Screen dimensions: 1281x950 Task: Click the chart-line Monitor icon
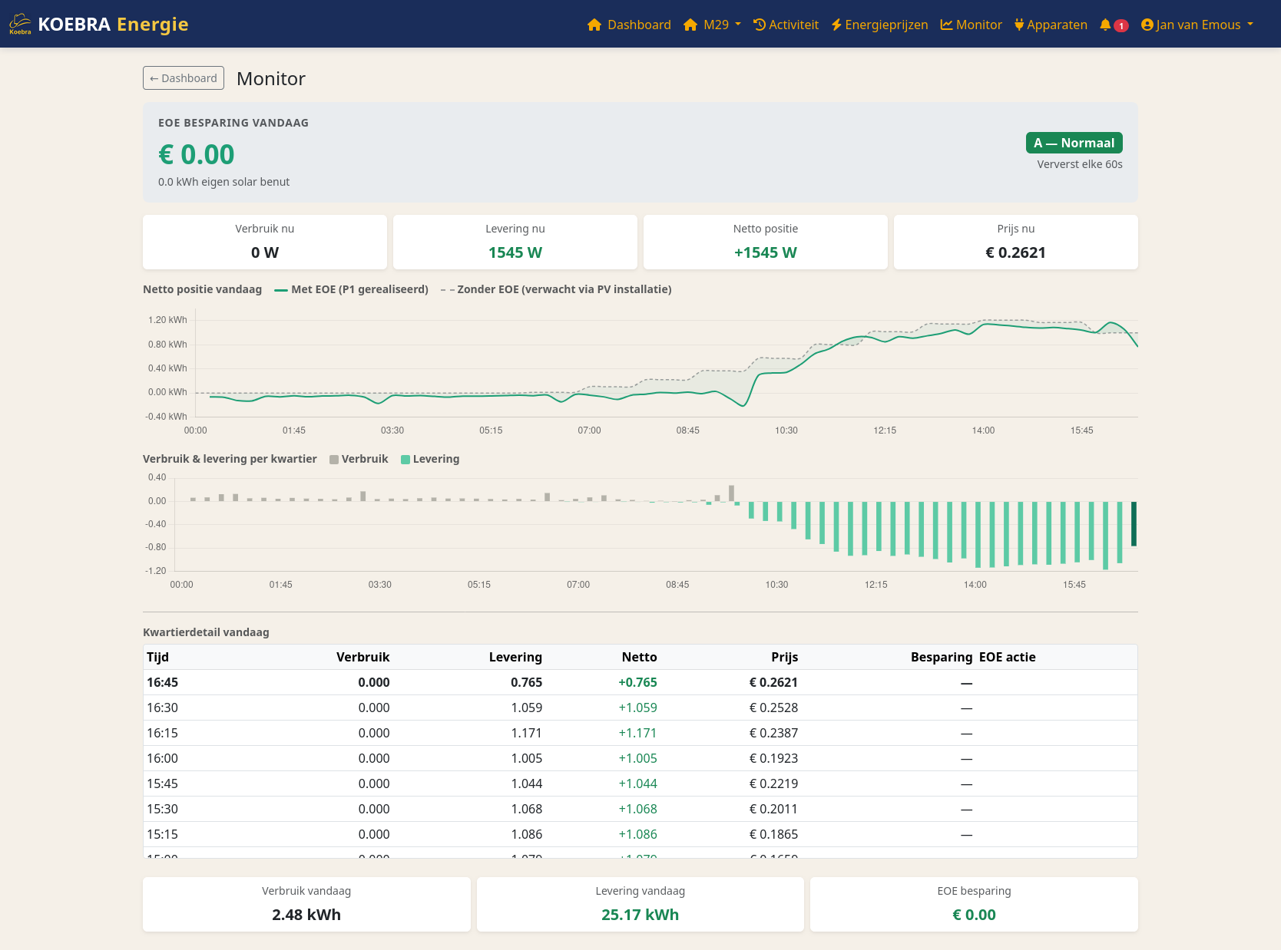coord(946,25)
